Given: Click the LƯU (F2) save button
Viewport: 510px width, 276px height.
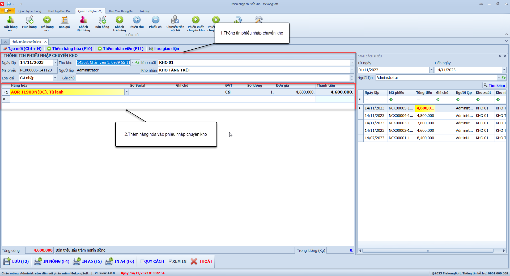Looking at the screenshot, I should [x=16, y=261].
